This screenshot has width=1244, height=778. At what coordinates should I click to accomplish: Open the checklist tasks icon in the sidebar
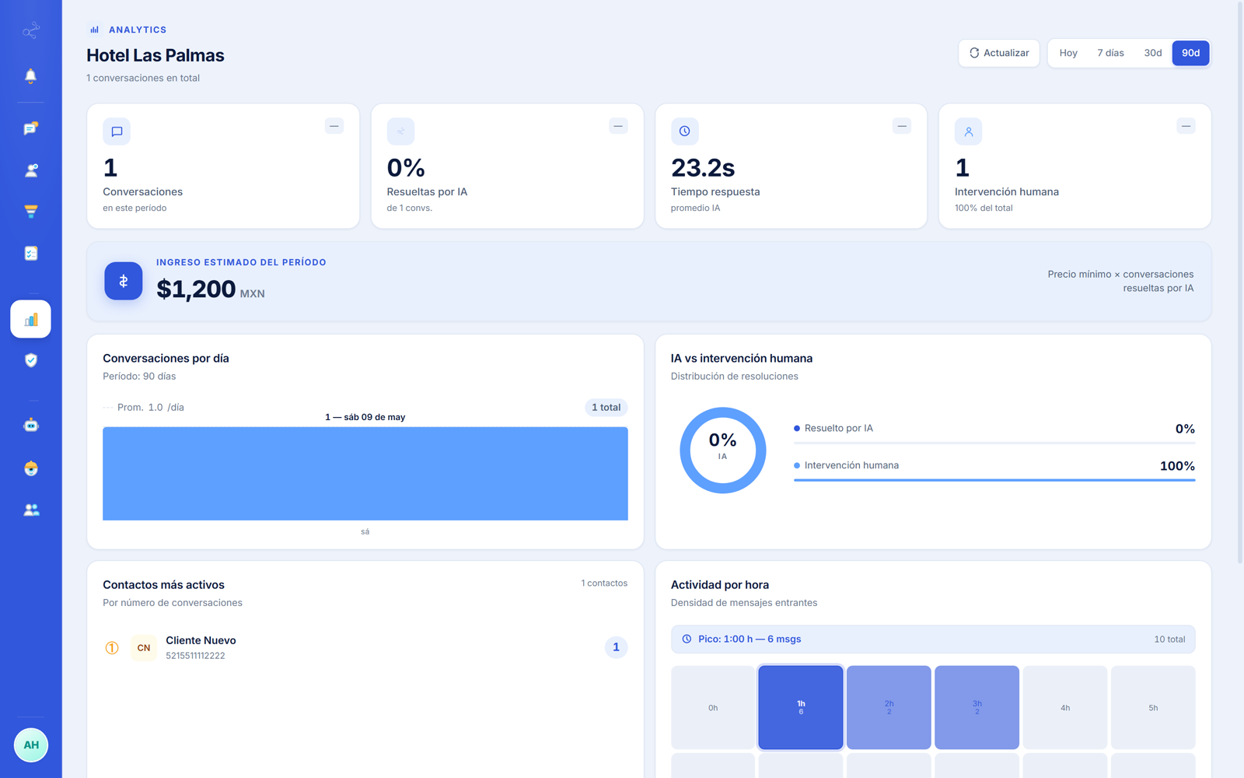click(x=30, y=253)
